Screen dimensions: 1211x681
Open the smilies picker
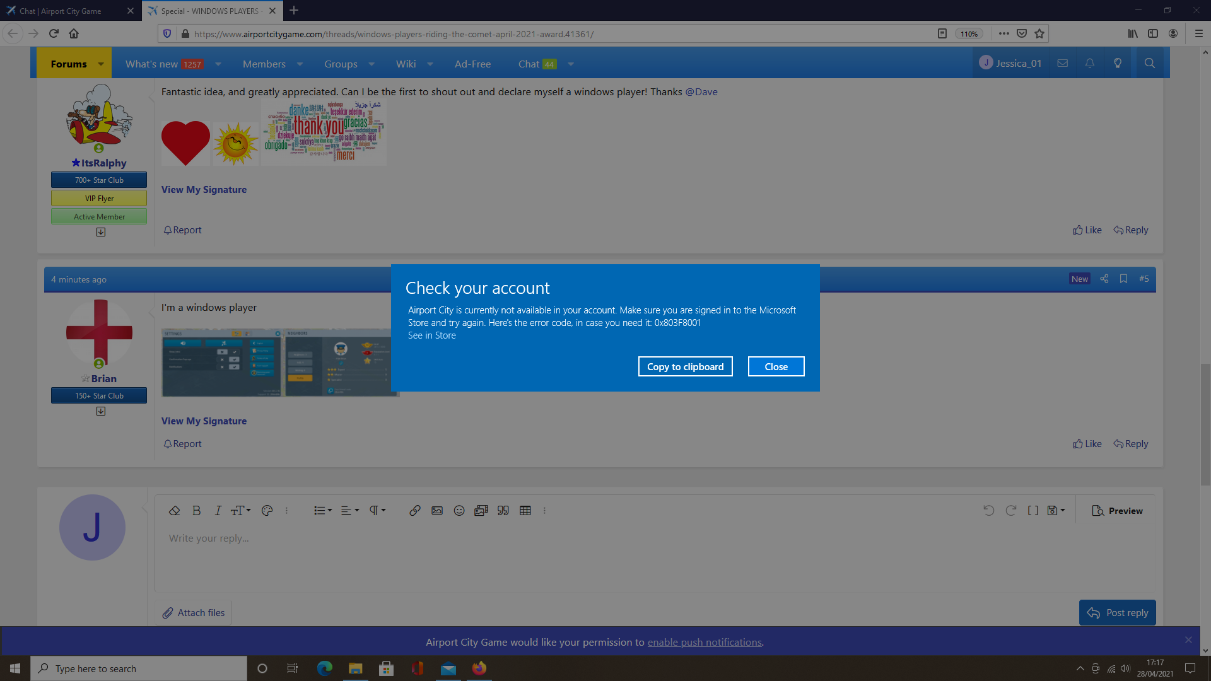coord(459,511)
